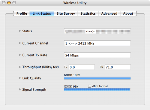Click the Link Quality progress bar
This screenshot has width=150, height=110.
click(x=97, y=78)
